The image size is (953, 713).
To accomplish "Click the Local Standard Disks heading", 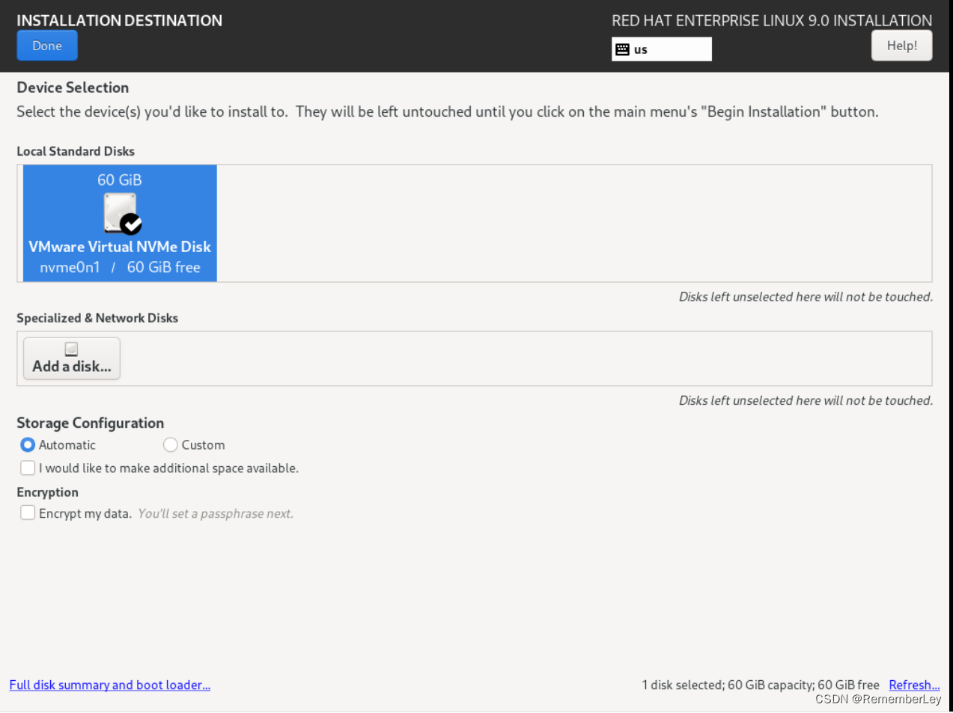I will 76,151.
